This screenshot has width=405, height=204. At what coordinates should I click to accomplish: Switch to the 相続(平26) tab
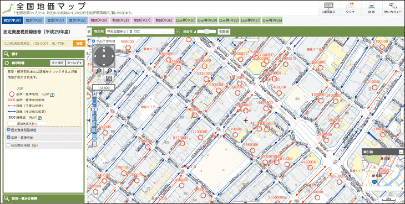164,20
